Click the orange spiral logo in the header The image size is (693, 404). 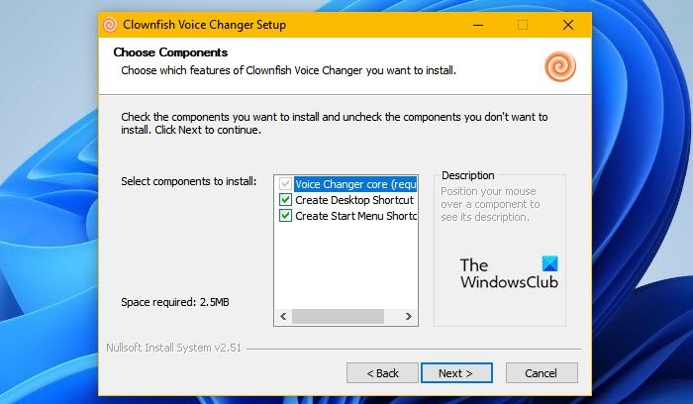click(559, 66)
